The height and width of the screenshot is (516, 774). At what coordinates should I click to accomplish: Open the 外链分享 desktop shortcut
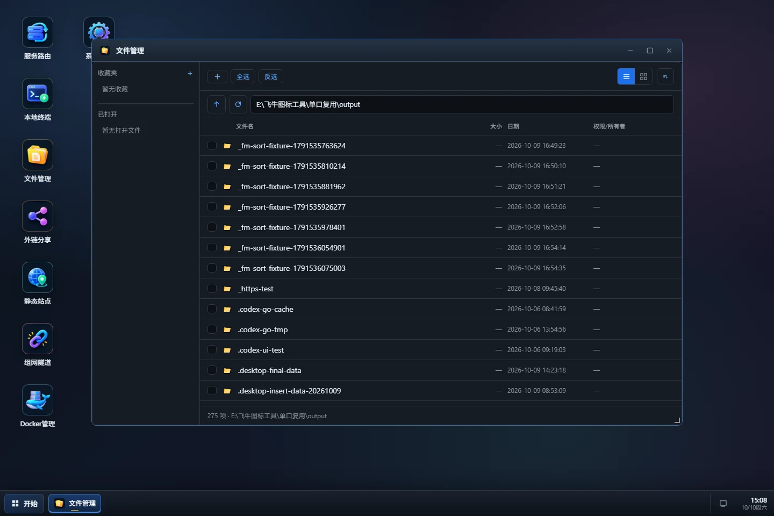[38, 217]
